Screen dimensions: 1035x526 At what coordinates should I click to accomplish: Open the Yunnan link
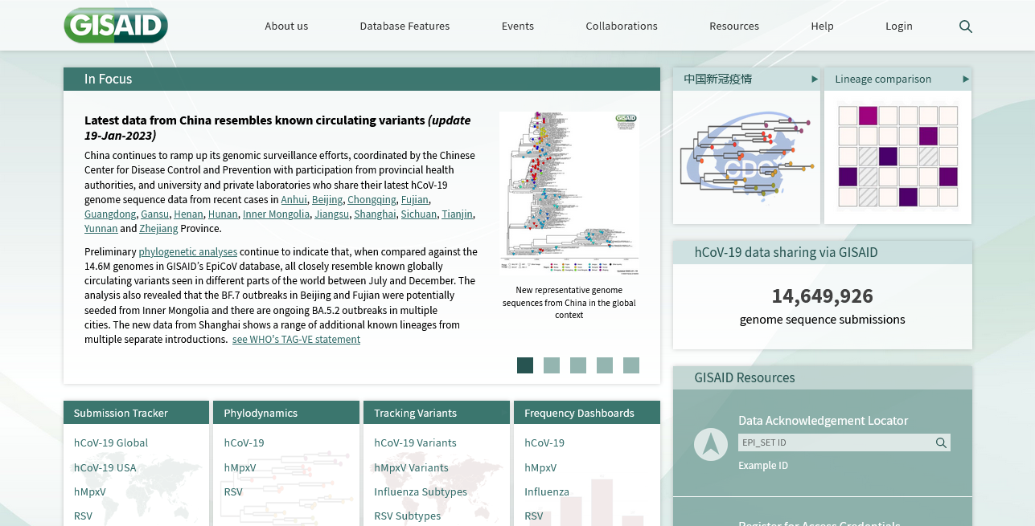coord(101,228)
